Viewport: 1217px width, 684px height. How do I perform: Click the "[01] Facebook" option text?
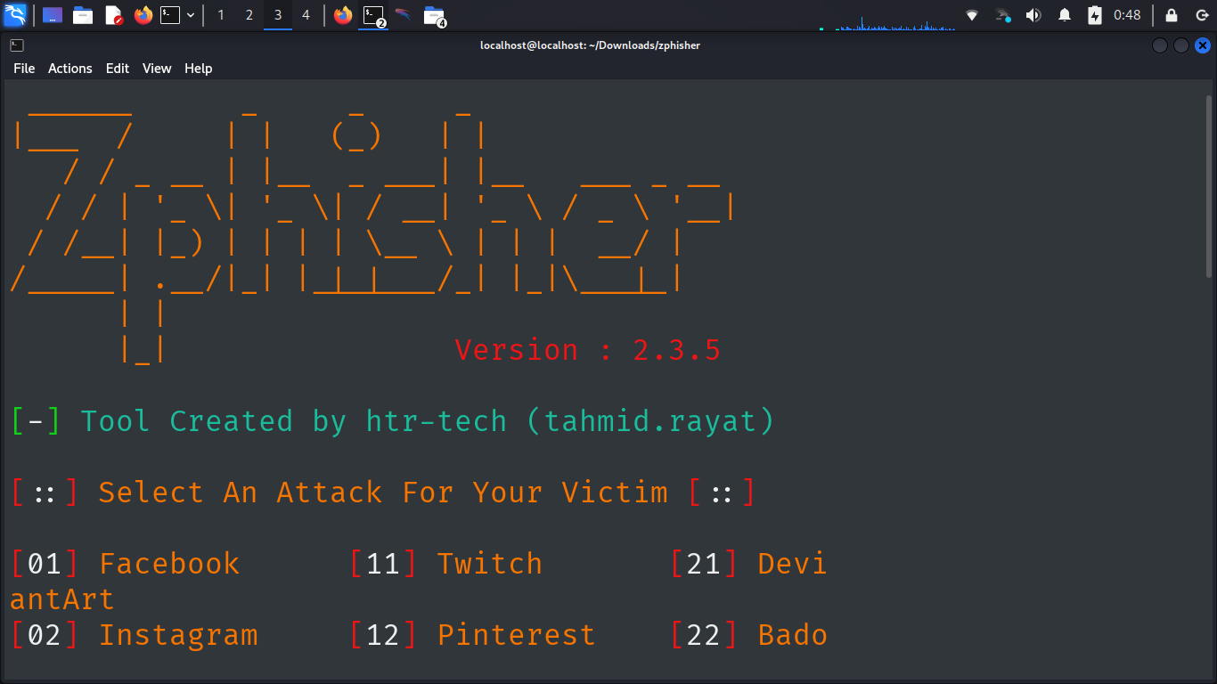[x=126, y=564]
